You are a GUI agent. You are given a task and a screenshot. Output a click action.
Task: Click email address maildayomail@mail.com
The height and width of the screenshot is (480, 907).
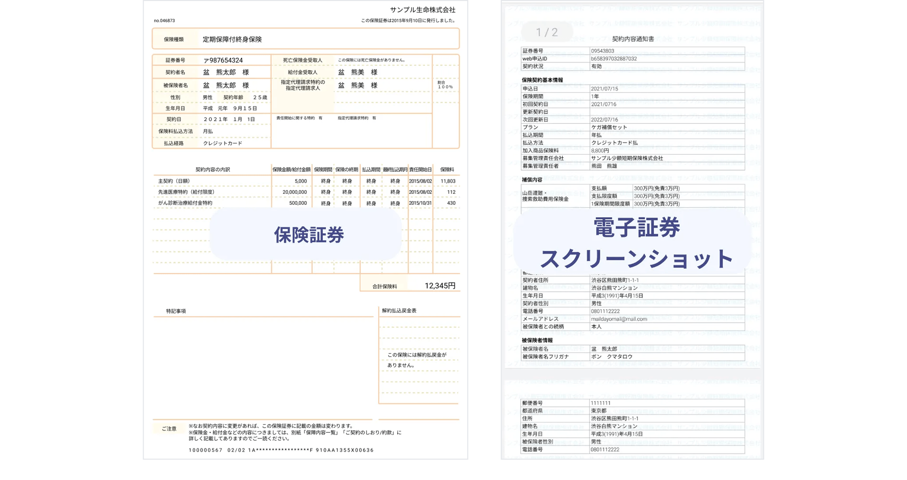[619, 319]
